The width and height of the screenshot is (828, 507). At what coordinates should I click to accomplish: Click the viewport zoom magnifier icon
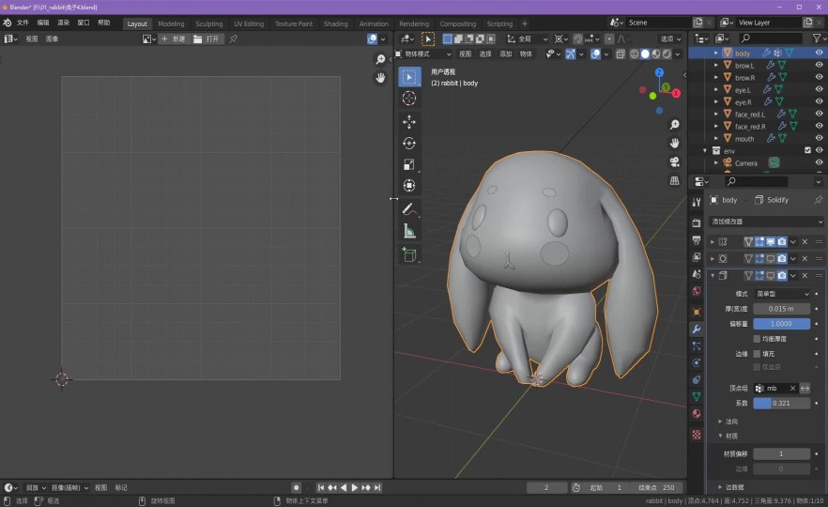pos(674,125)
